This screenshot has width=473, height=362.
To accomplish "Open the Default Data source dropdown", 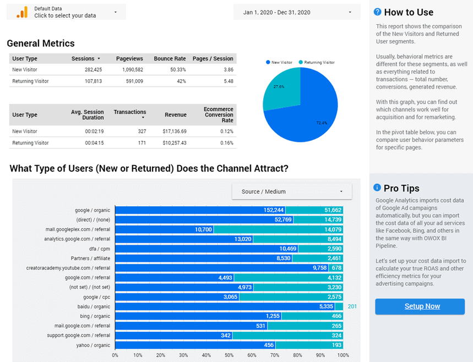I will click(x=67, y=12).
